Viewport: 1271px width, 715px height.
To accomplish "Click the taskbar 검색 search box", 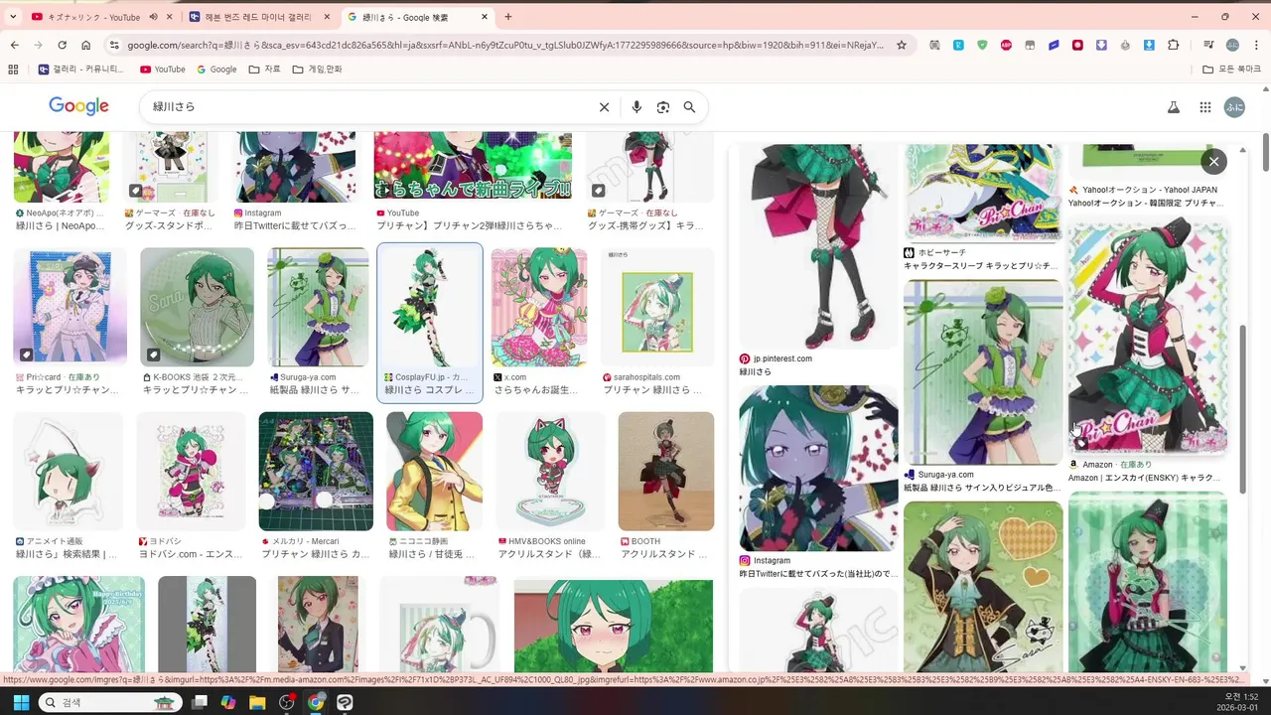I will (x=109, y=702).
